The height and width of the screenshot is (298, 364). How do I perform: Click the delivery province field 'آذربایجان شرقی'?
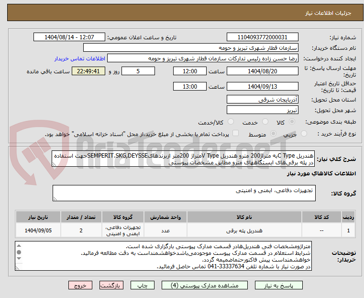pos(262,100)
